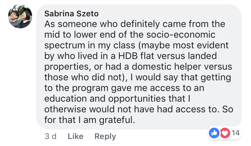The image size is (251, 146).
Task: Open the reaction count 14 list
Action: tap(236, 133)
